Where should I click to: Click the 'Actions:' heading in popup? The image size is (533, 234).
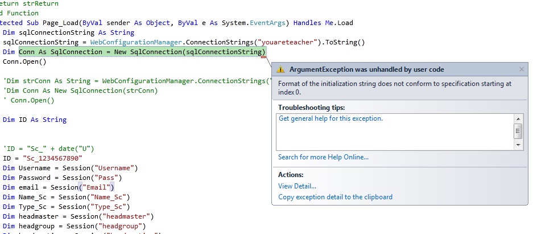point(291,175)
